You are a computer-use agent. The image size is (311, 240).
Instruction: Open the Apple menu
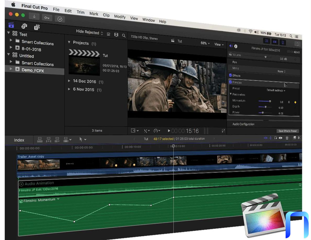tap(13, 4)
